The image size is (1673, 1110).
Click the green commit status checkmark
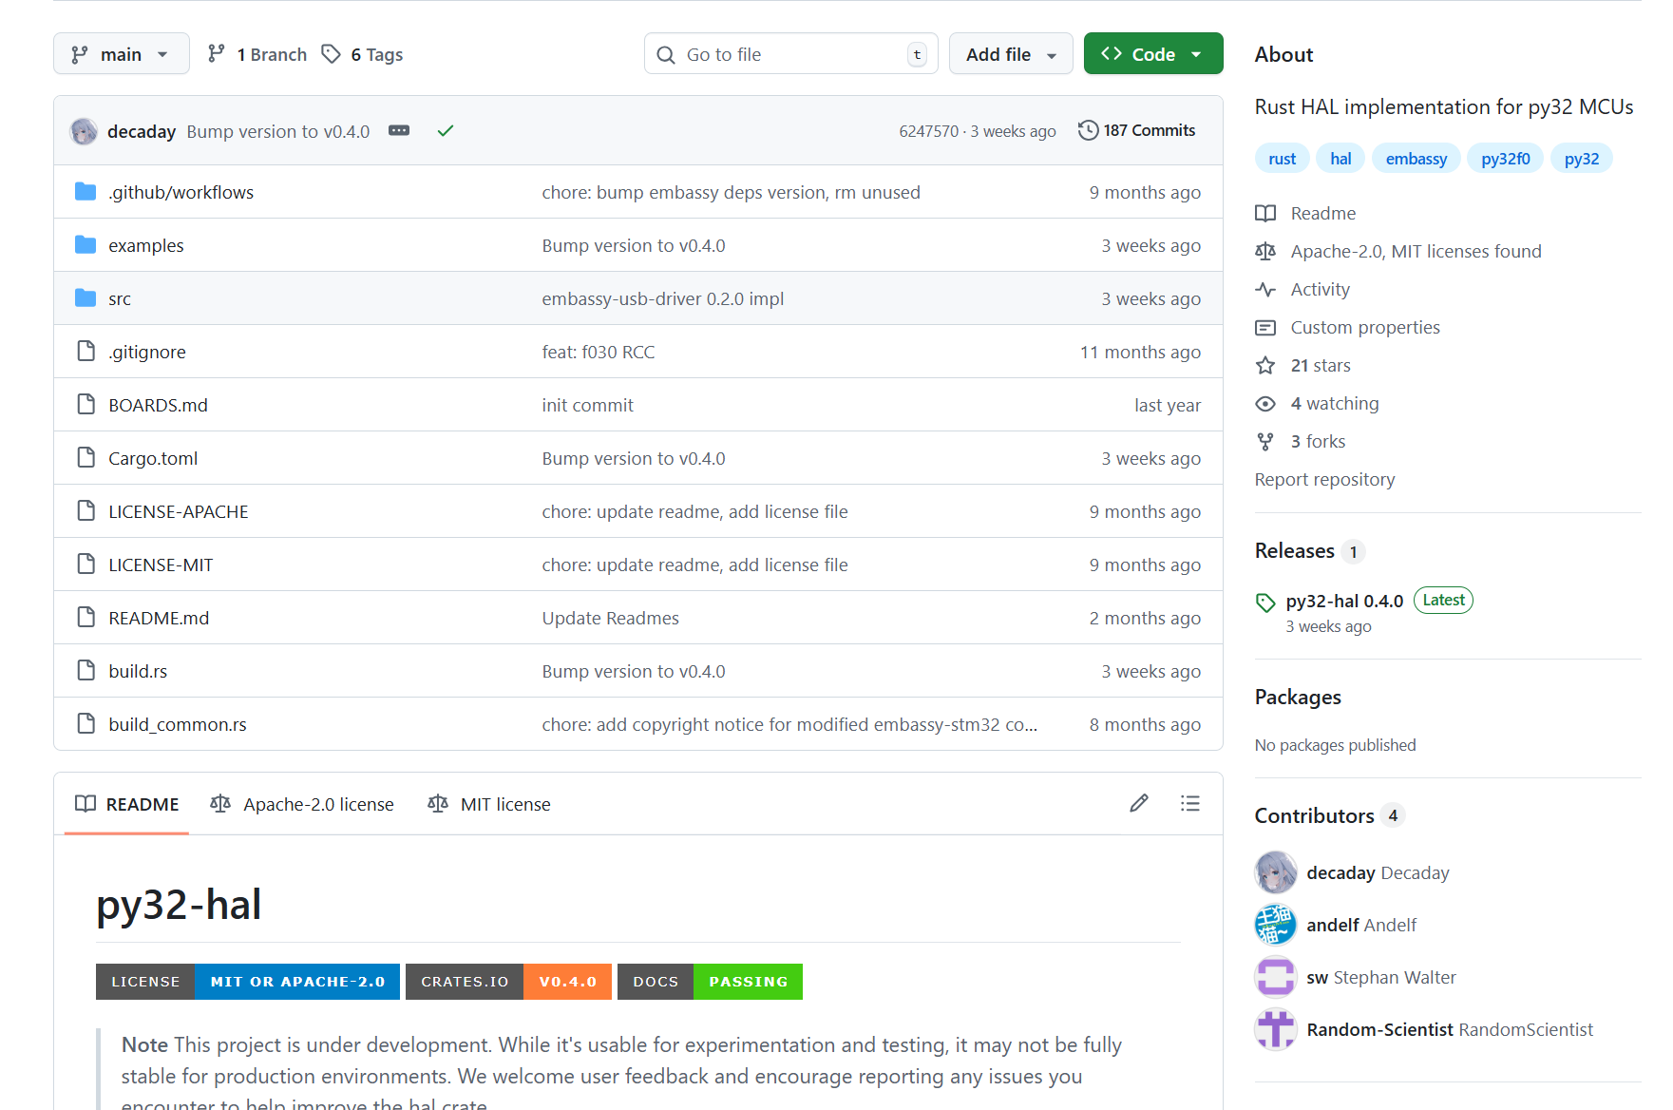click(445, 131)
